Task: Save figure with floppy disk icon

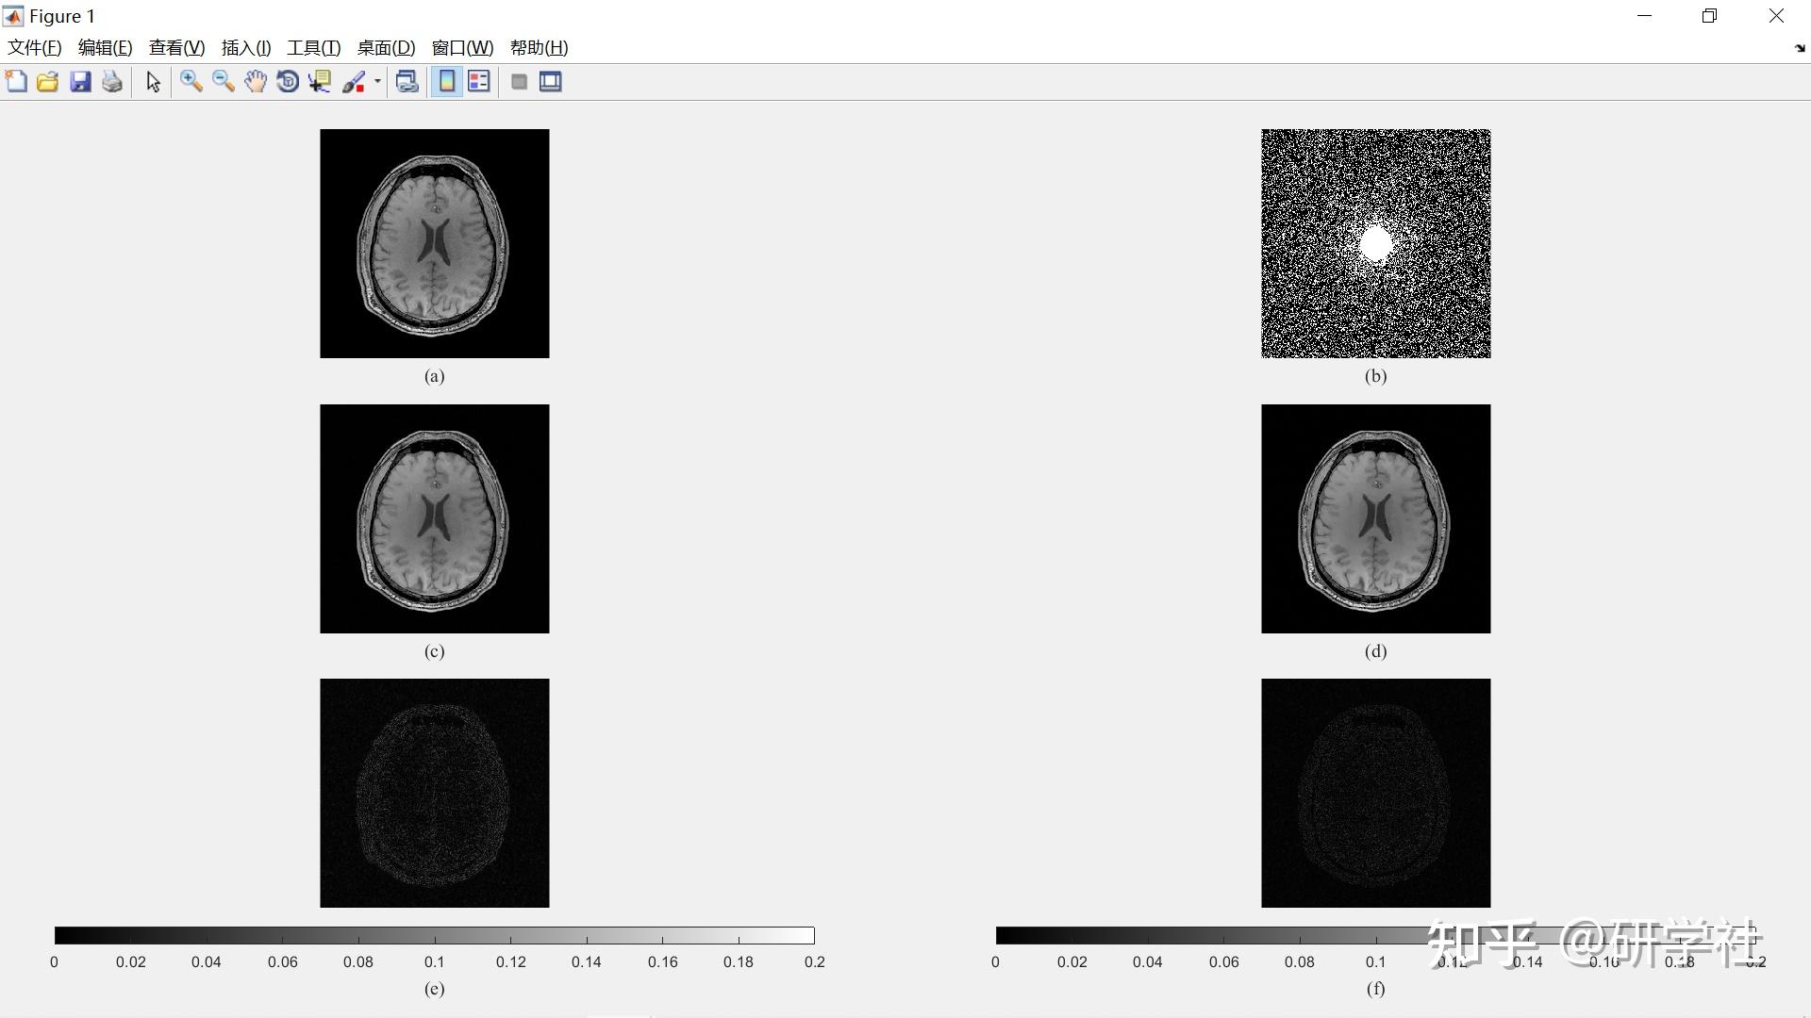Action: tap(80, 82)
